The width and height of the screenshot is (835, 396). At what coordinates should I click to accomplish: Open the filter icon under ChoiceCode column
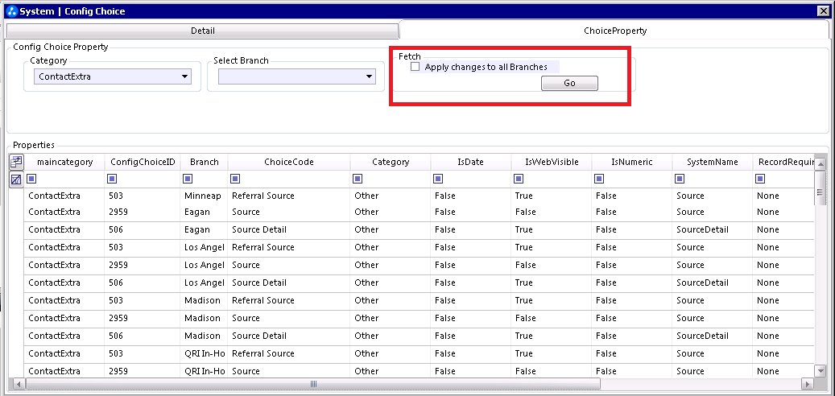[x=234, y=179]
